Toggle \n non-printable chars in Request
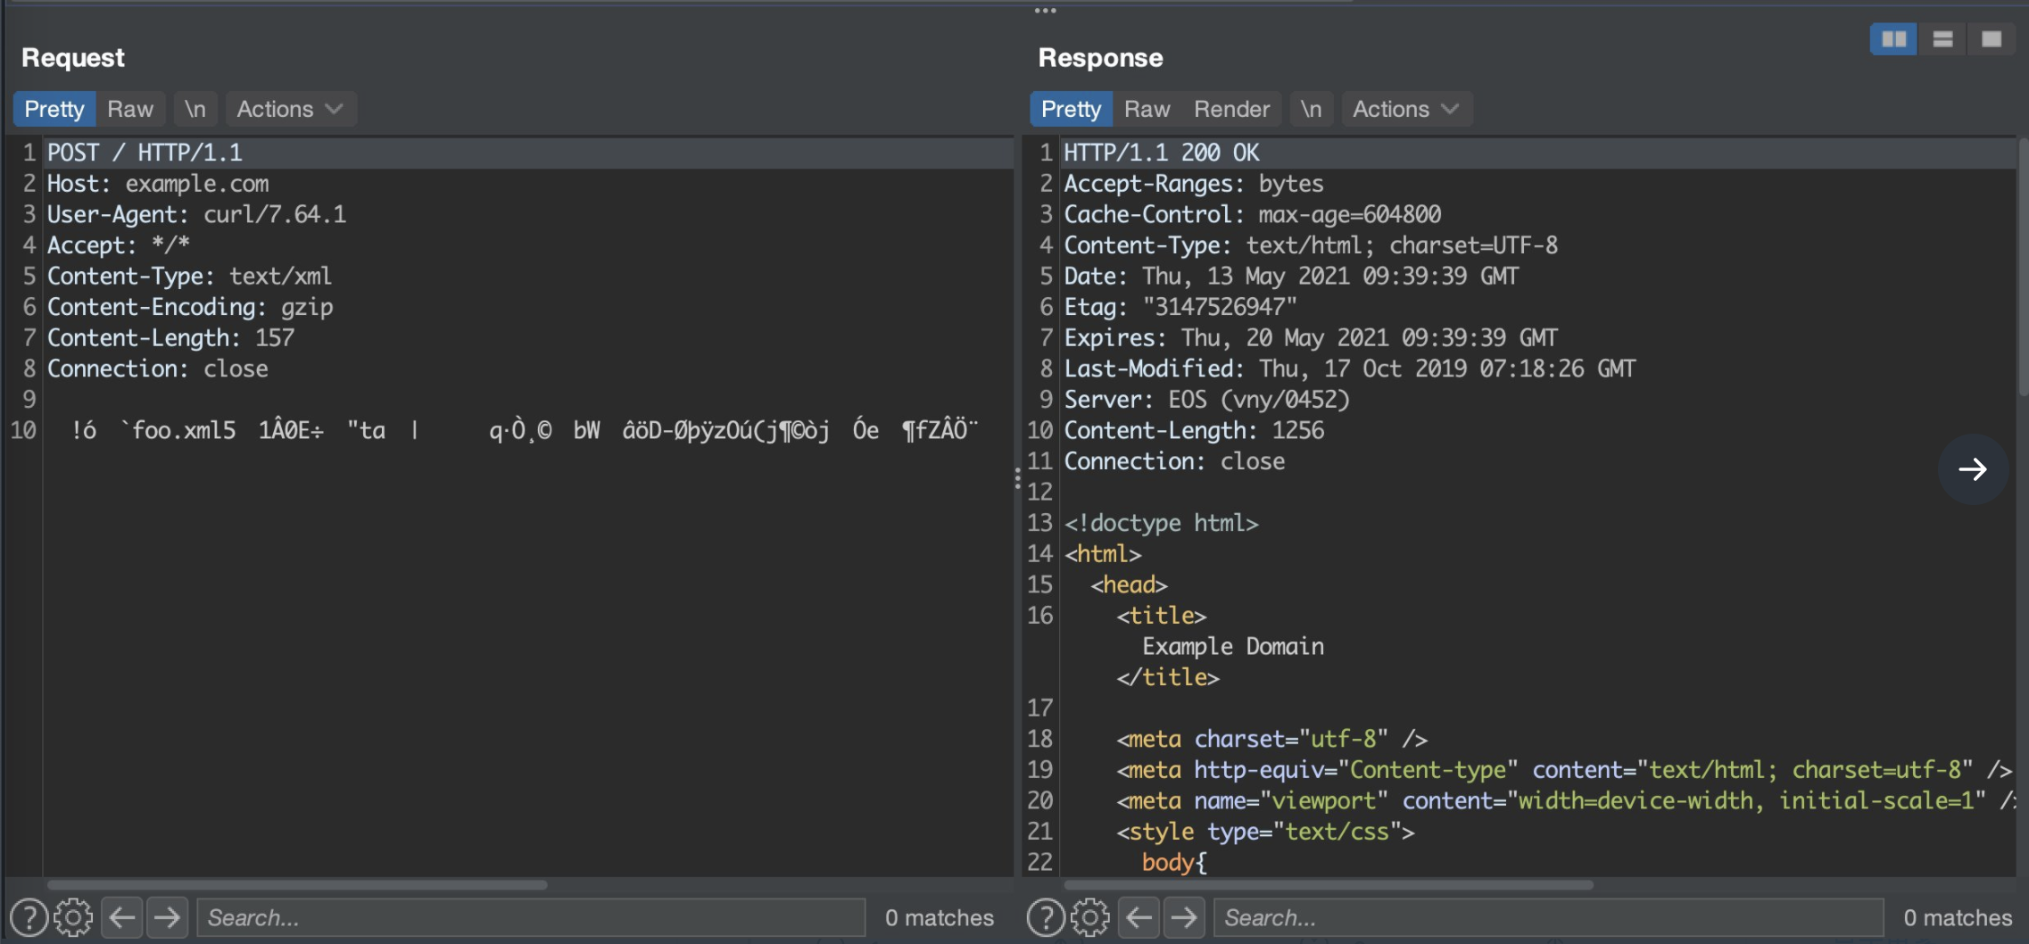 (x=195, y=109)
